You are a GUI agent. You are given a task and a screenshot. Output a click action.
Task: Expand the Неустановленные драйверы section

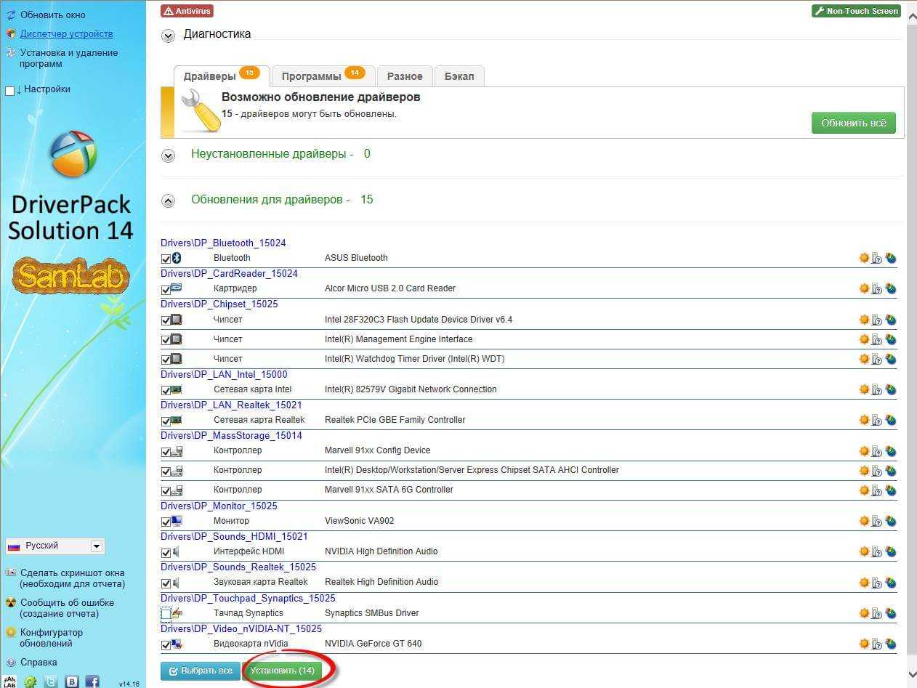169,155
